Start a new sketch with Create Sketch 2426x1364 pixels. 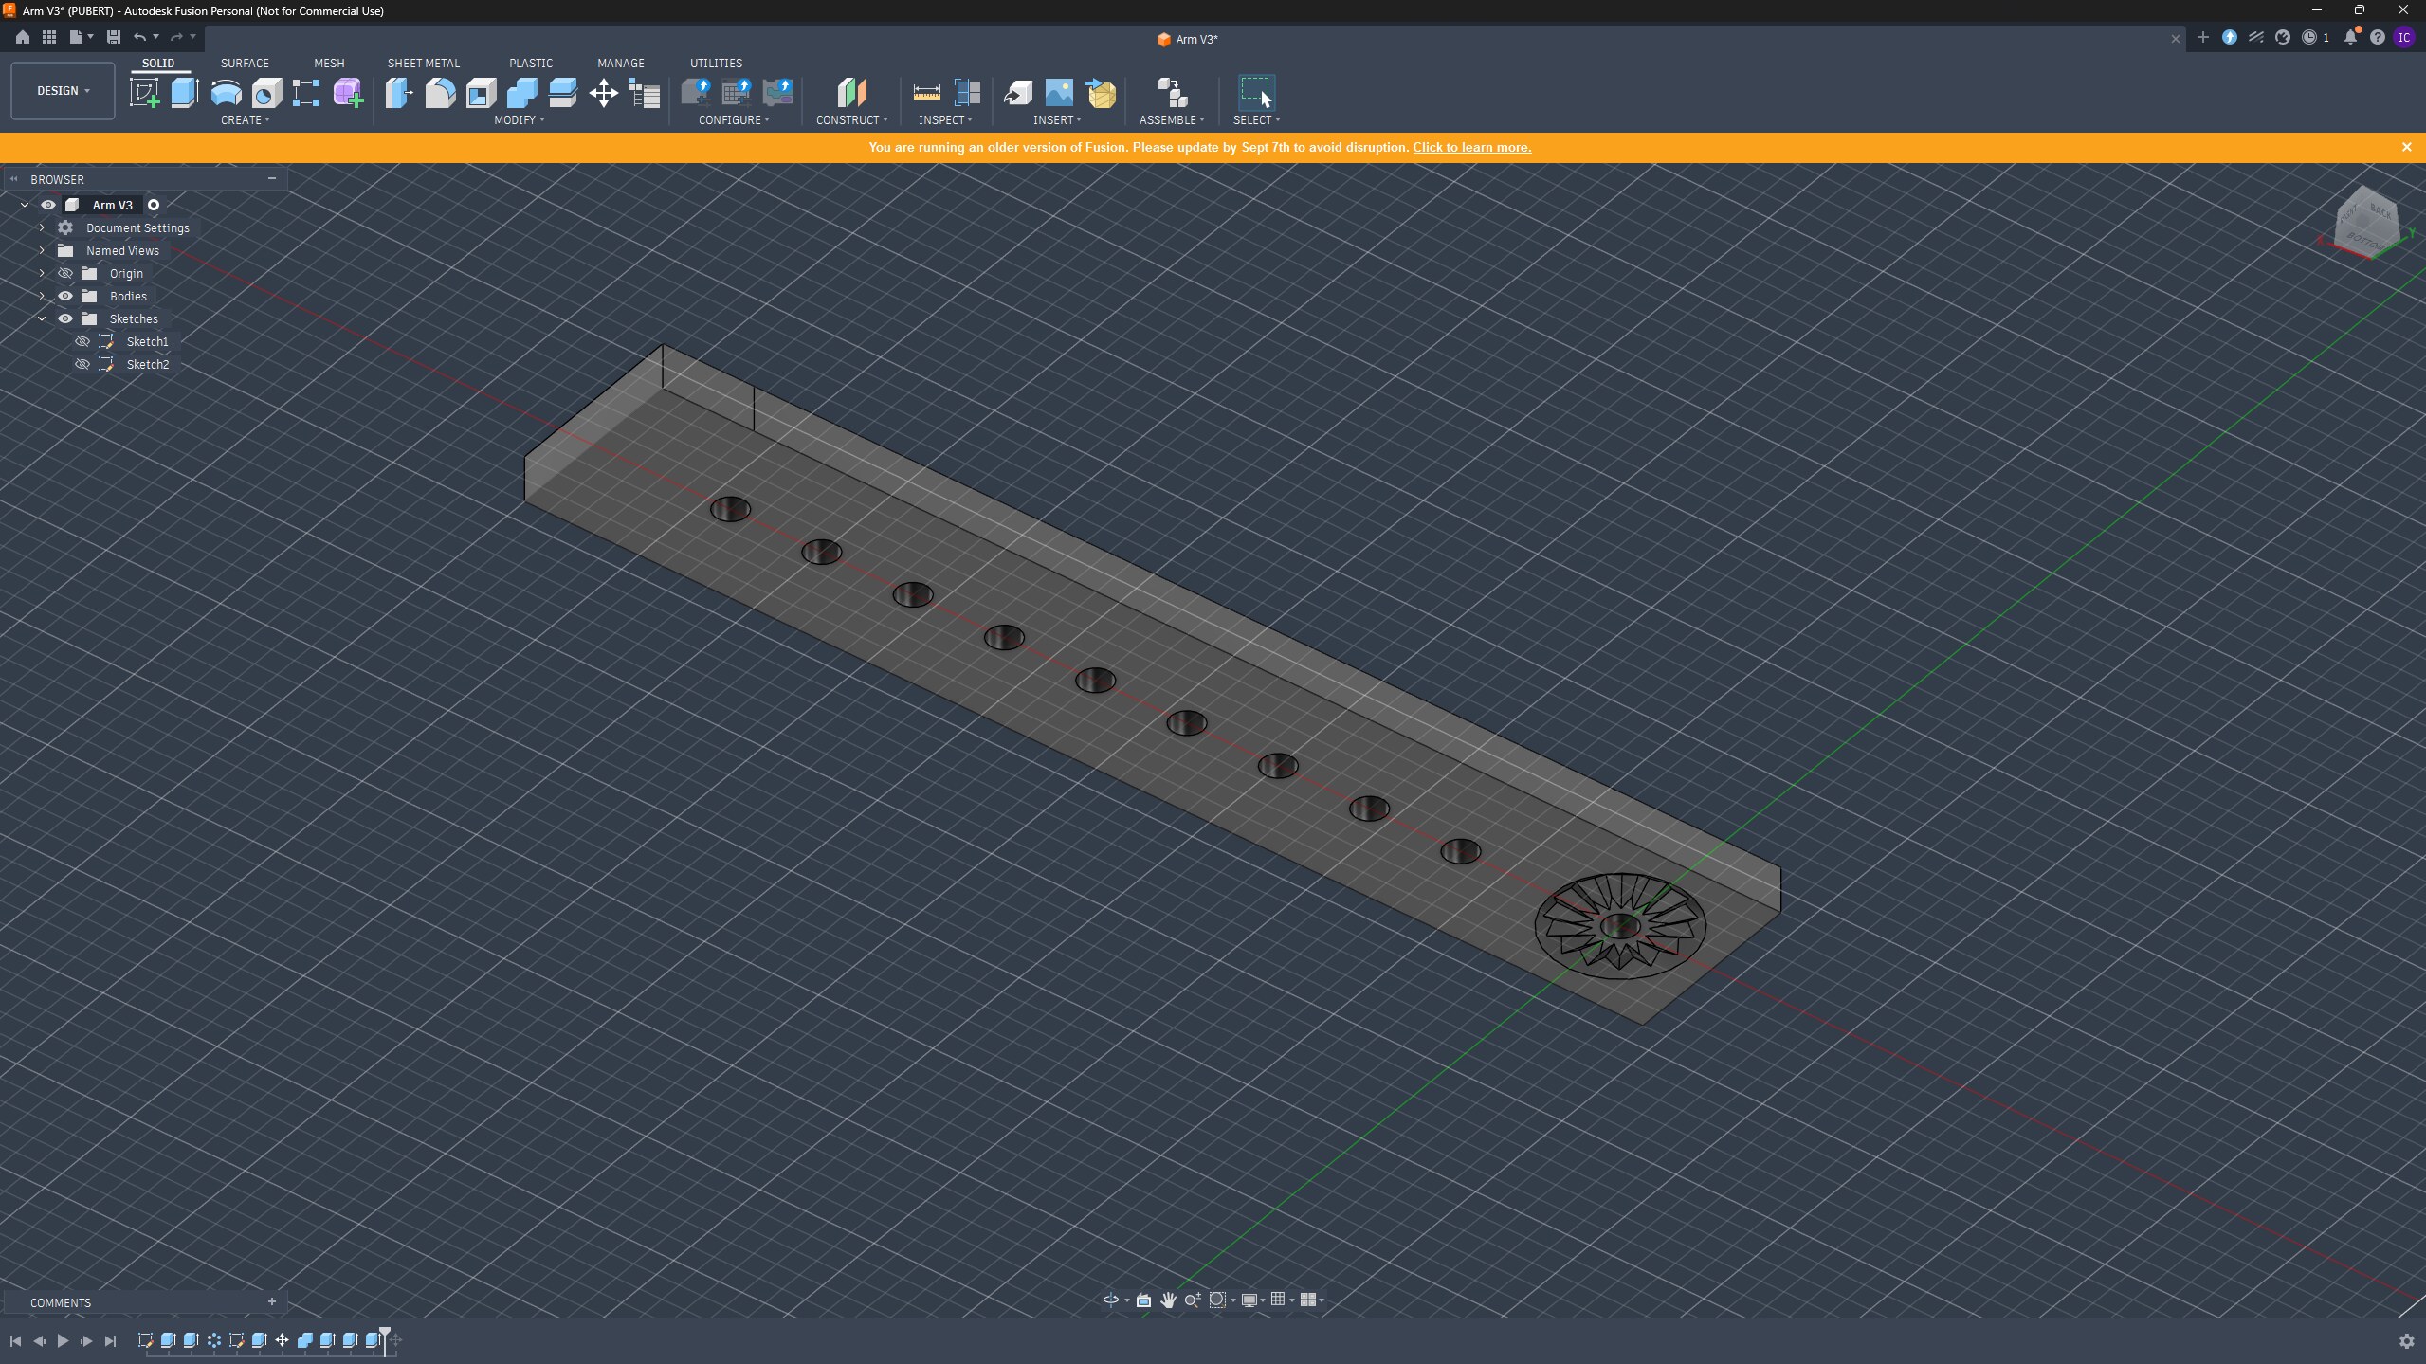pyautogui.click(x=144, y=93)
